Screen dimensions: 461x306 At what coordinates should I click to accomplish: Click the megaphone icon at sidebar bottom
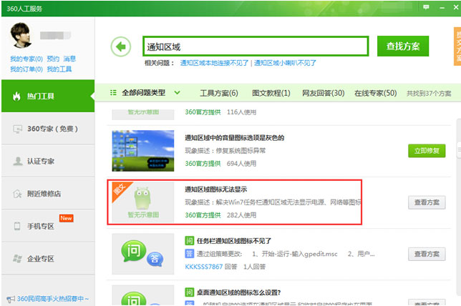pyautogui.click(x=11, y=300)
